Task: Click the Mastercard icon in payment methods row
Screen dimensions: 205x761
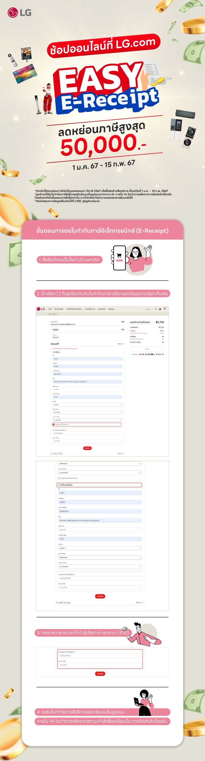Action: [x=143, y=354]
